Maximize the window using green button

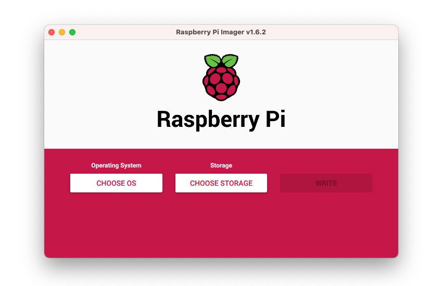click(72, 32)
